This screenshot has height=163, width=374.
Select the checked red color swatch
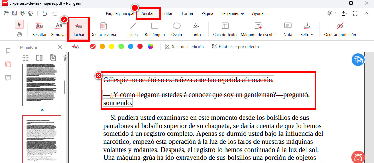click(x=93, y=47)
